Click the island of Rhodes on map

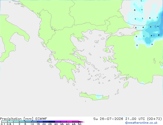(x=126, y=85)
